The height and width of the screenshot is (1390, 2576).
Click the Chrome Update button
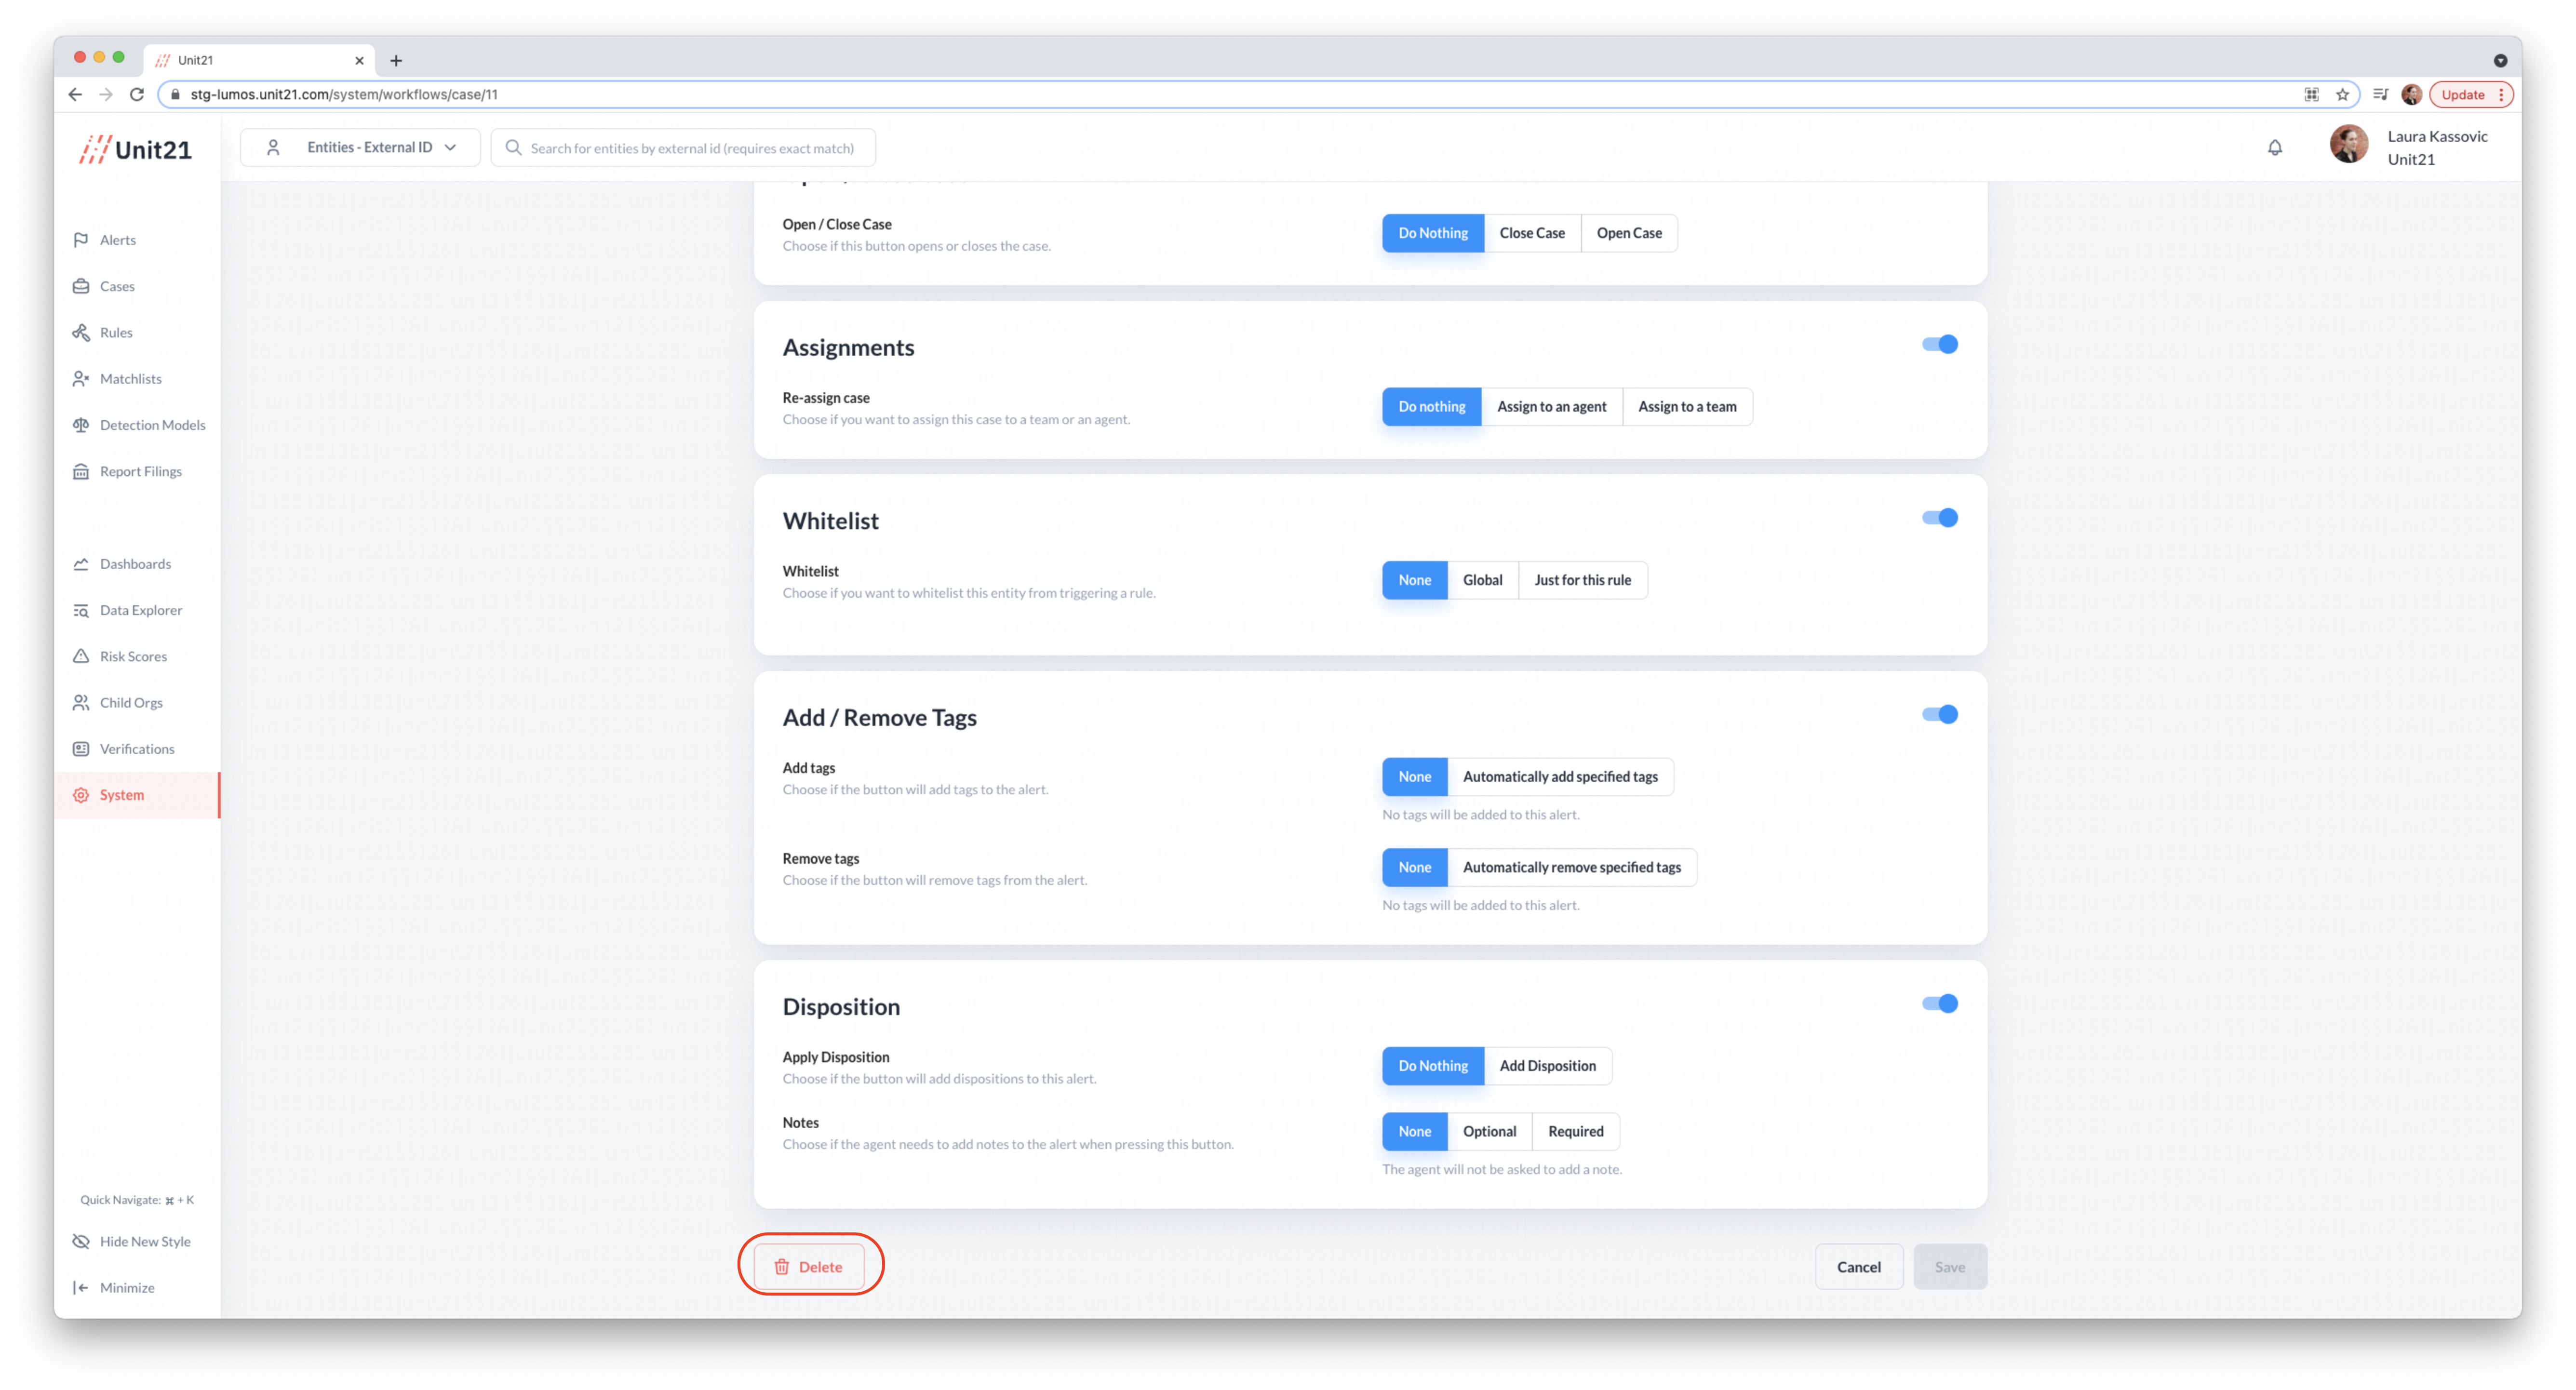point(2470,94)
